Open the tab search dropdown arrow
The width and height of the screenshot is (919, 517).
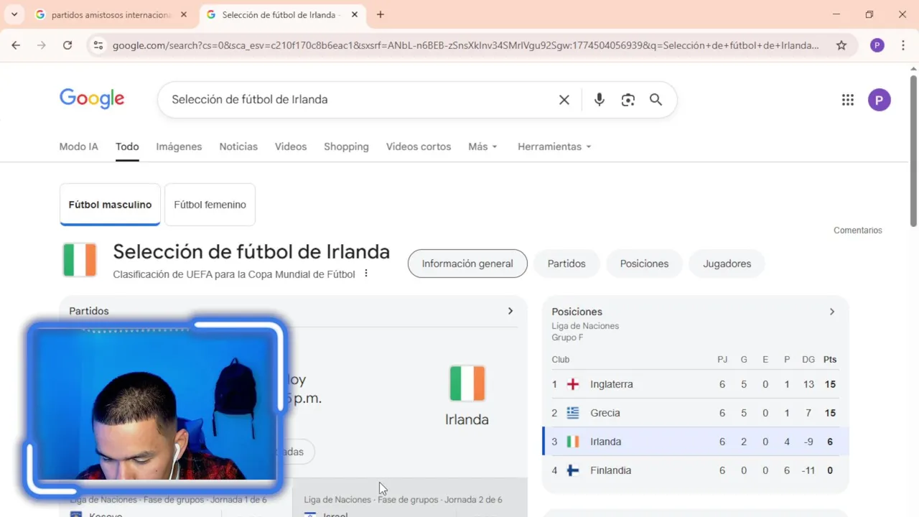coord(14,14)
